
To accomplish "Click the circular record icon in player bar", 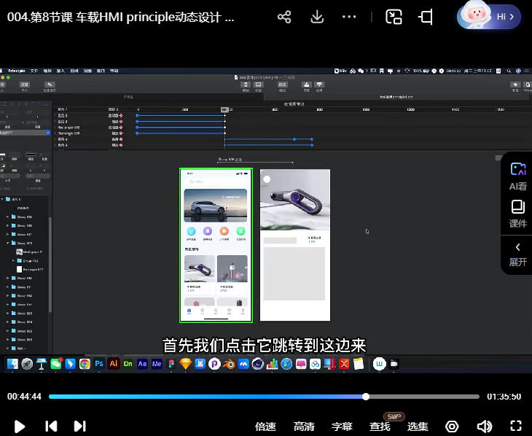I will tap(452, 427).
